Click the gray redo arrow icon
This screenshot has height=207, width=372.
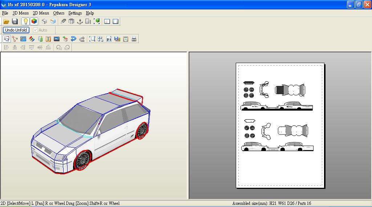click(82, 39)
